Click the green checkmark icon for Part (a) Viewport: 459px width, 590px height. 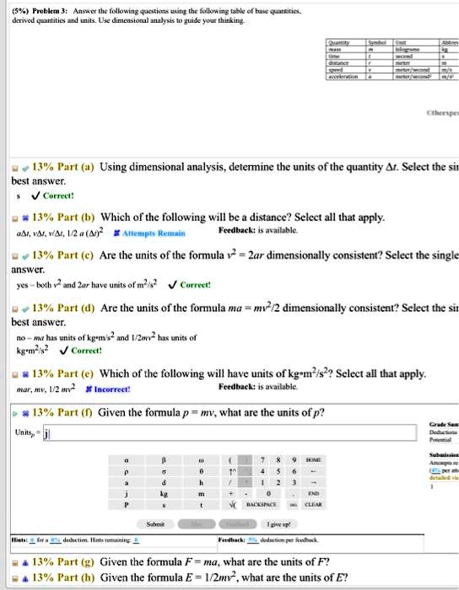click(24, 168)
